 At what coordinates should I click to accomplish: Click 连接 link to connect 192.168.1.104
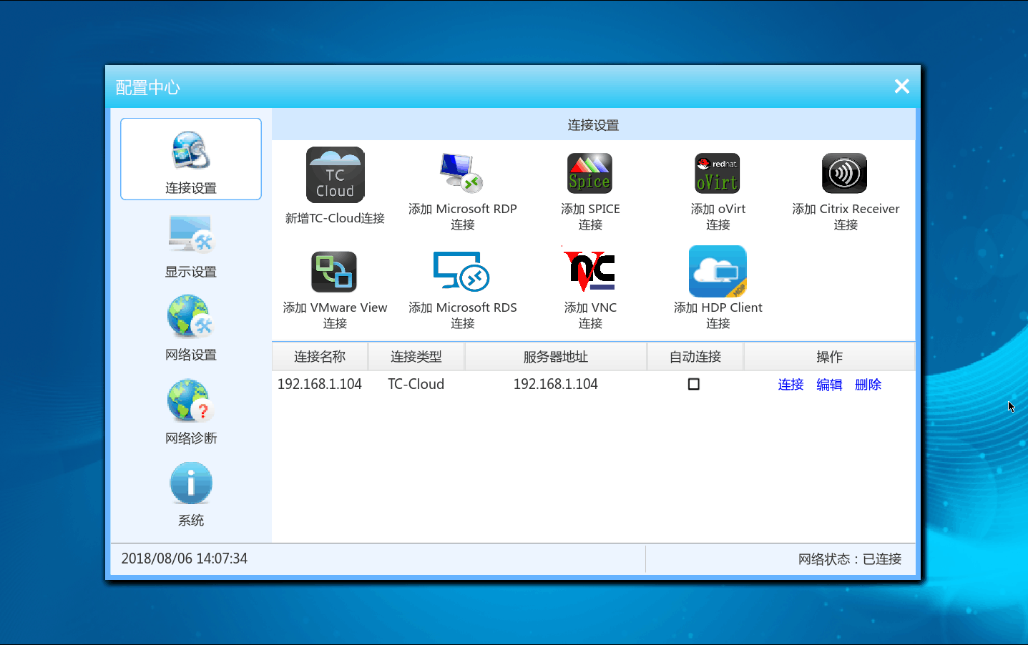(x=791, y=385)
